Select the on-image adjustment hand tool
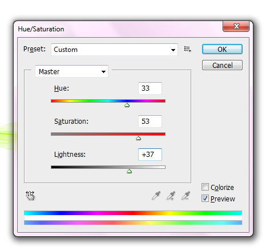This screenshot has height=251, width=270. point(30,196)
